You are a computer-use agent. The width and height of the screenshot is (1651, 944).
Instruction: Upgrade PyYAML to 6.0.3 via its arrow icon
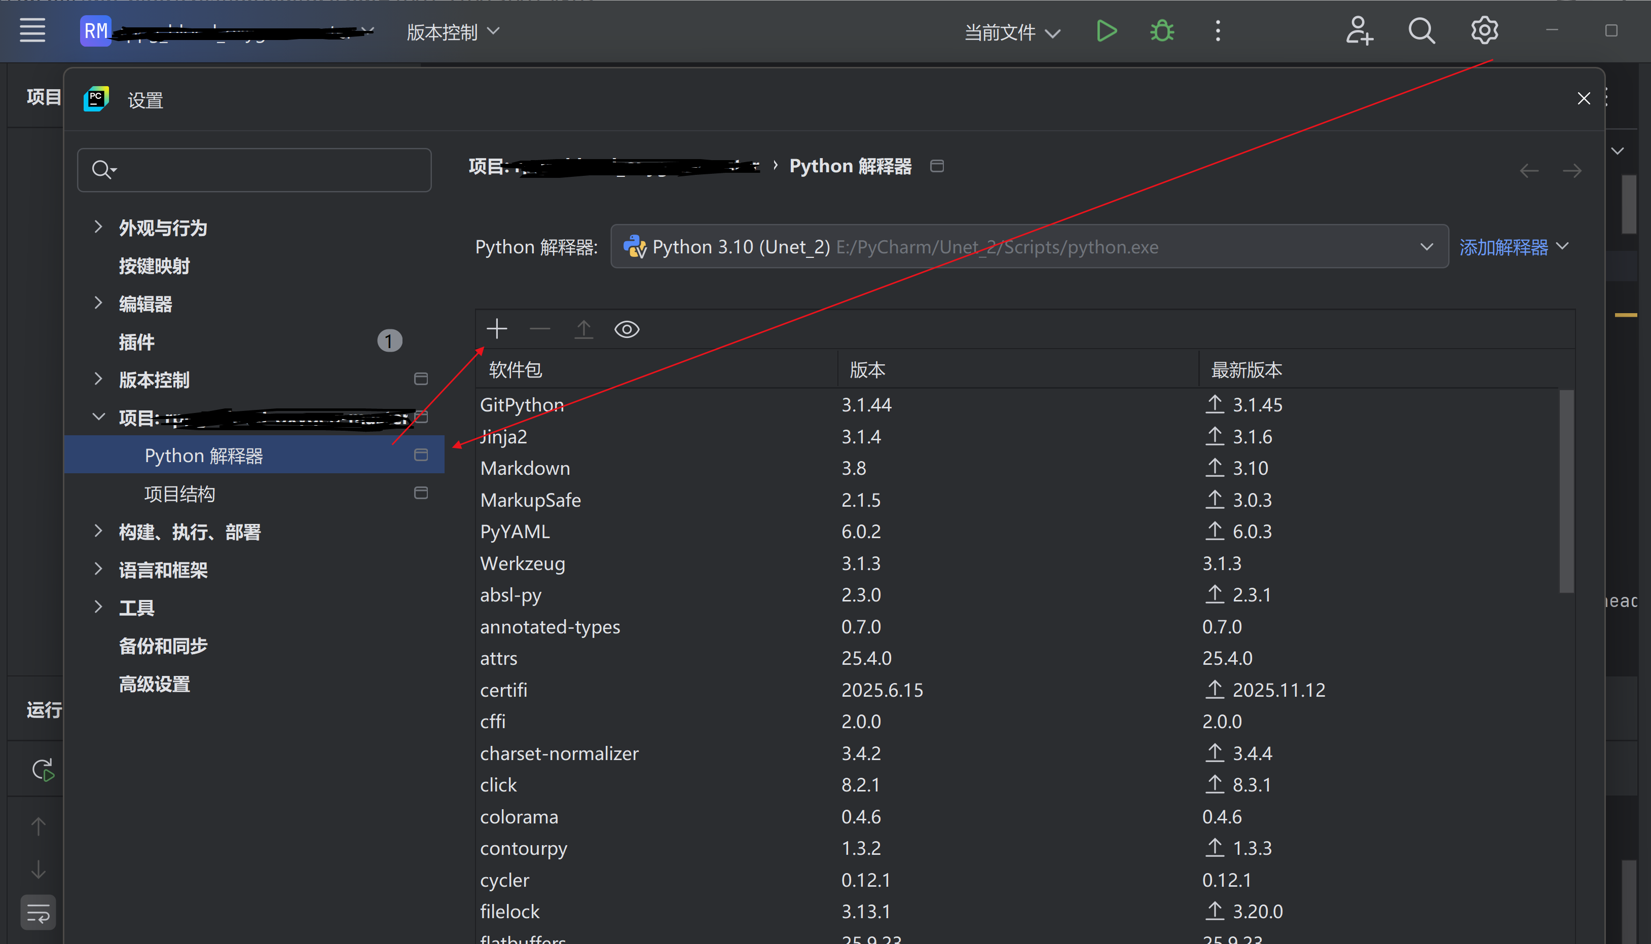coord(1215,531)
